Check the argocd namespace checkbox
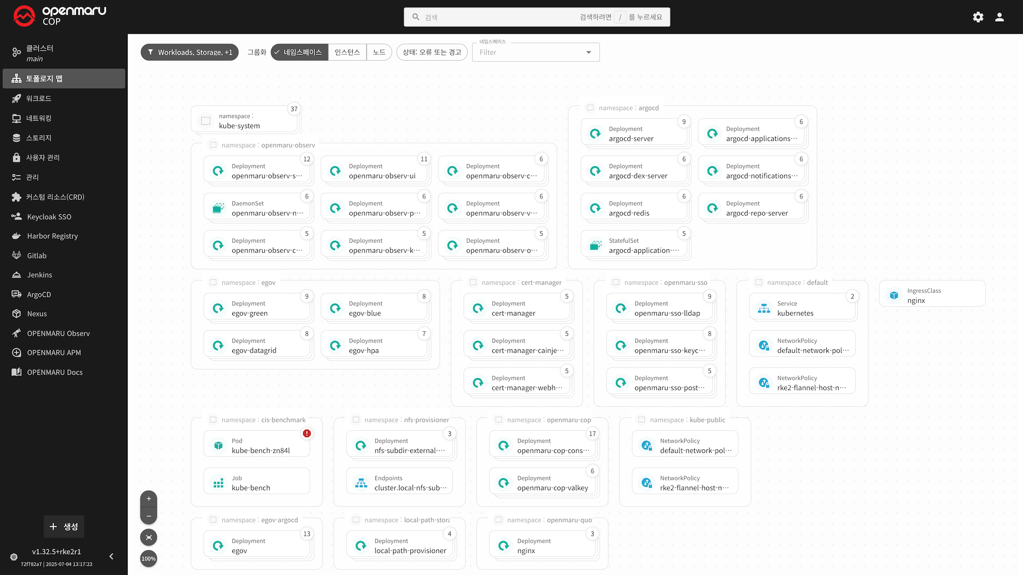Screen dimensions: 1023x575 pos(590,108)
